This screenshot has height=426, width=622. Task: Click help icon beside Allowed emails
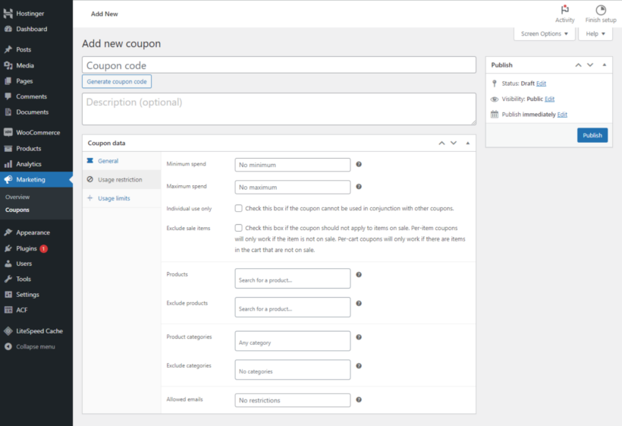pyautogui.click(x=359, y=399)
